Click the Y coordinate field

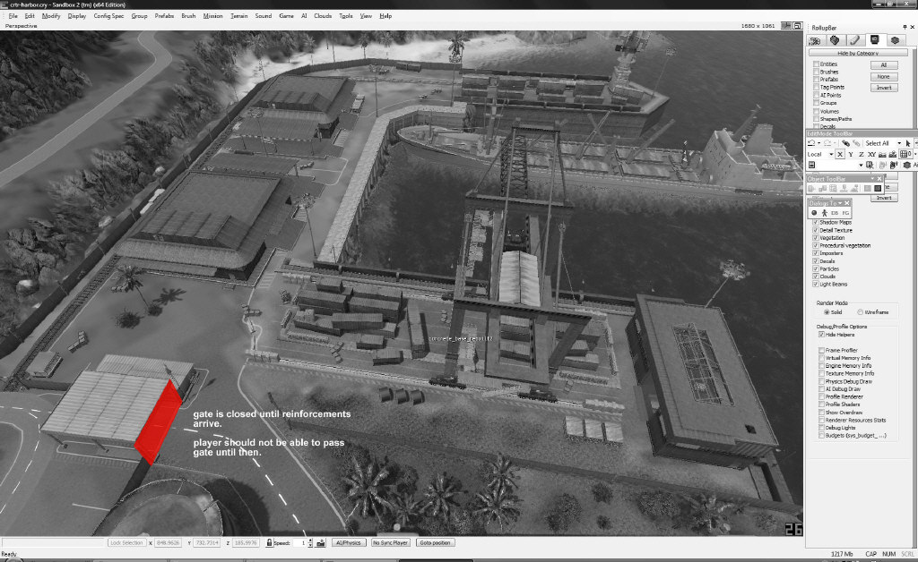click(207, 542)
